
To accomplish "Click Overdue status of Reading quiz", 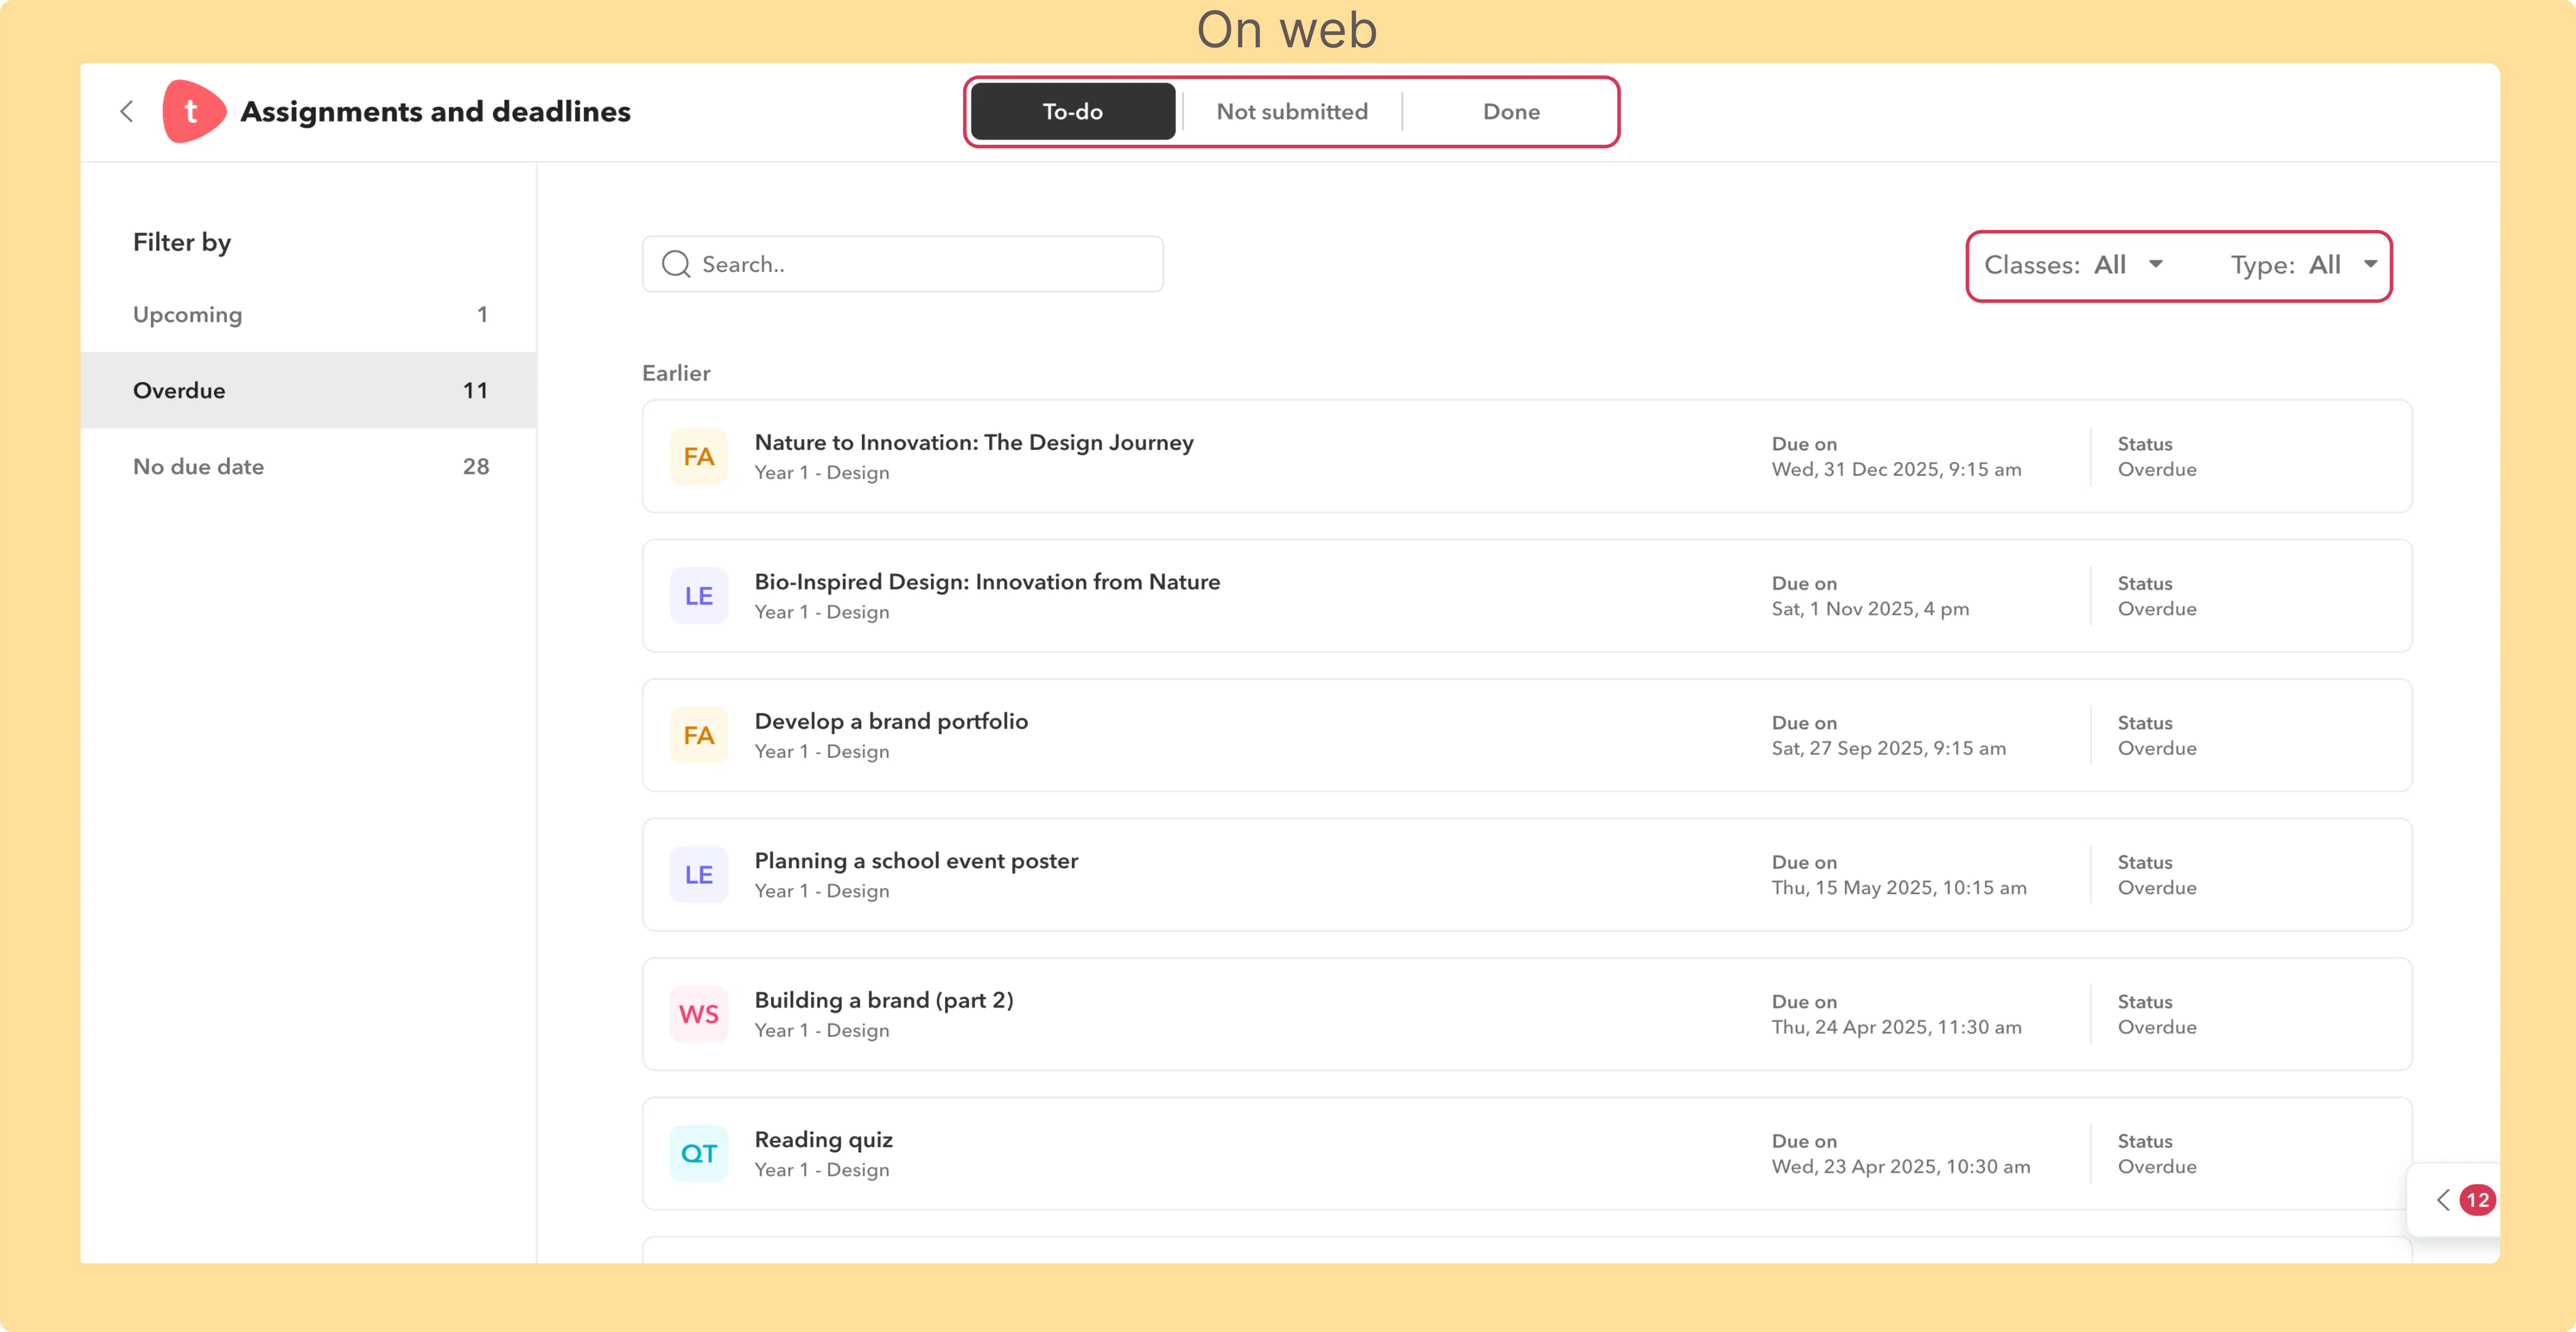I will [2157, 1167].
